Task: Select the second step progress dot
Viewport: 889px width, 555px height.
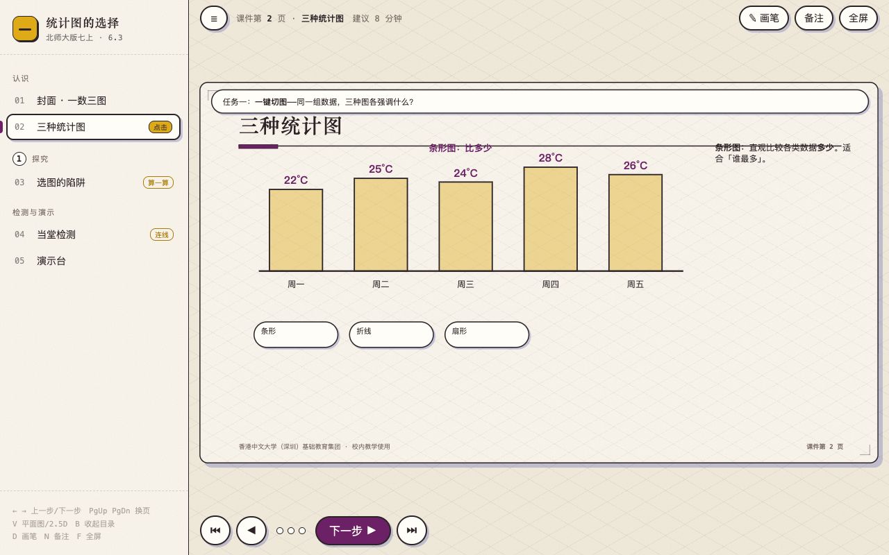Action: (x=291, y=531)
